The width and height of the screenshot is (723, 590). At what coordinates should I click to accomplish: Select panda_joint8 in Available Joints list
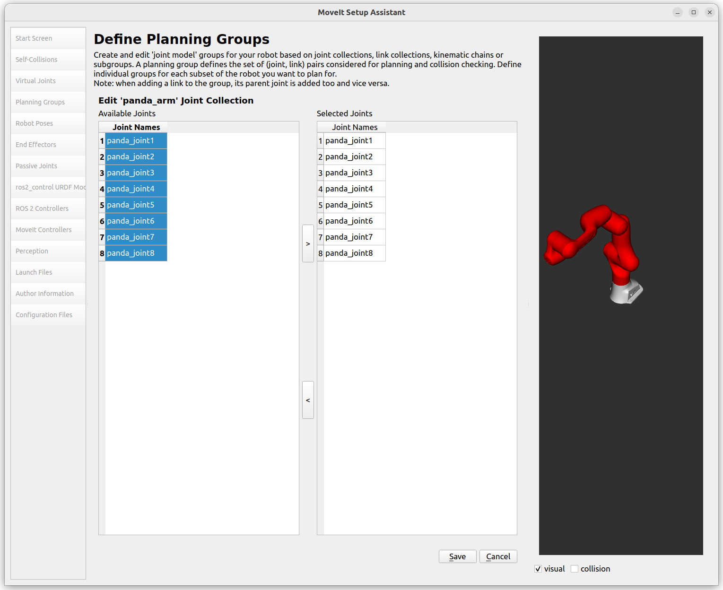click(x=131, y=253)
